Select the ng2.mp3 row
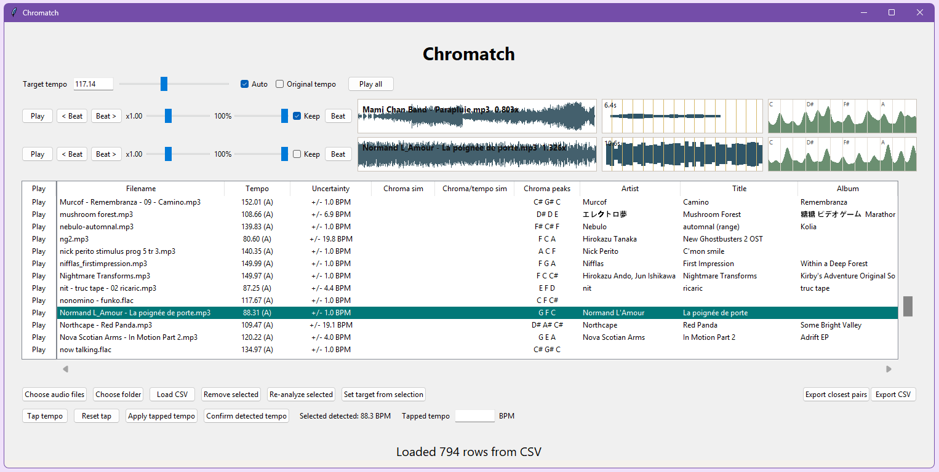 click(x=477, y=239)
